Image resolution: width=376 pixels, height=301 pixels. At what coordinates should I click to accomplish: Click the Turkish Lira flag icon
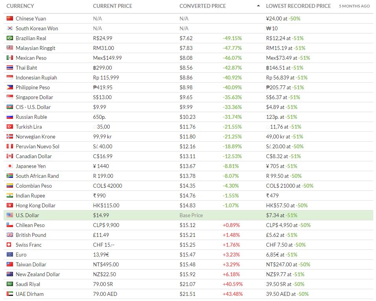point(10,127)
